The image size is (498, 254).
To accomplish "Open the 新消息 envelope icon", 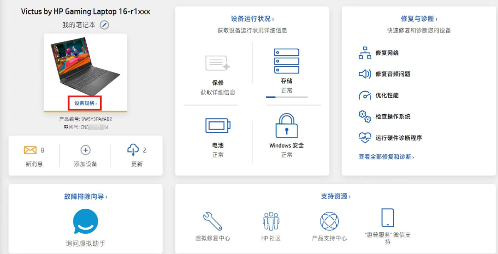I will click(x=30, y=150).
